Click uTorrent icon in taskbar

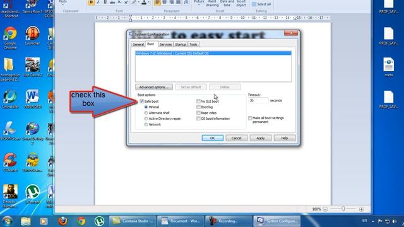pos(99,221)
